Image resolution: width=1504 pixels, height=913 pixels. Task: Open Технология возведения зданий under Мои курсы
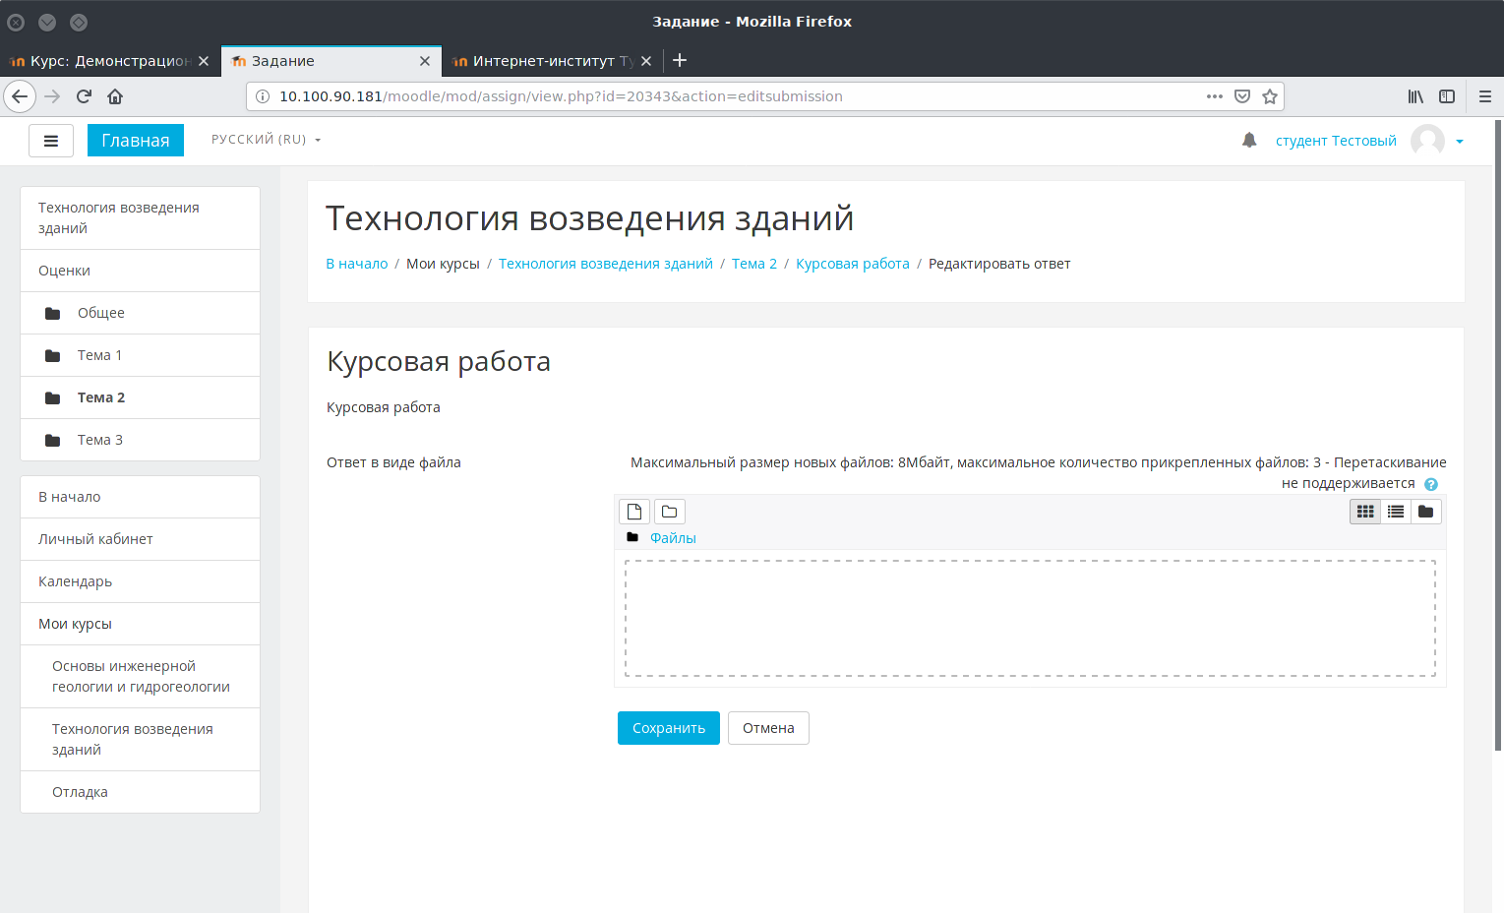tap(140, 740)
